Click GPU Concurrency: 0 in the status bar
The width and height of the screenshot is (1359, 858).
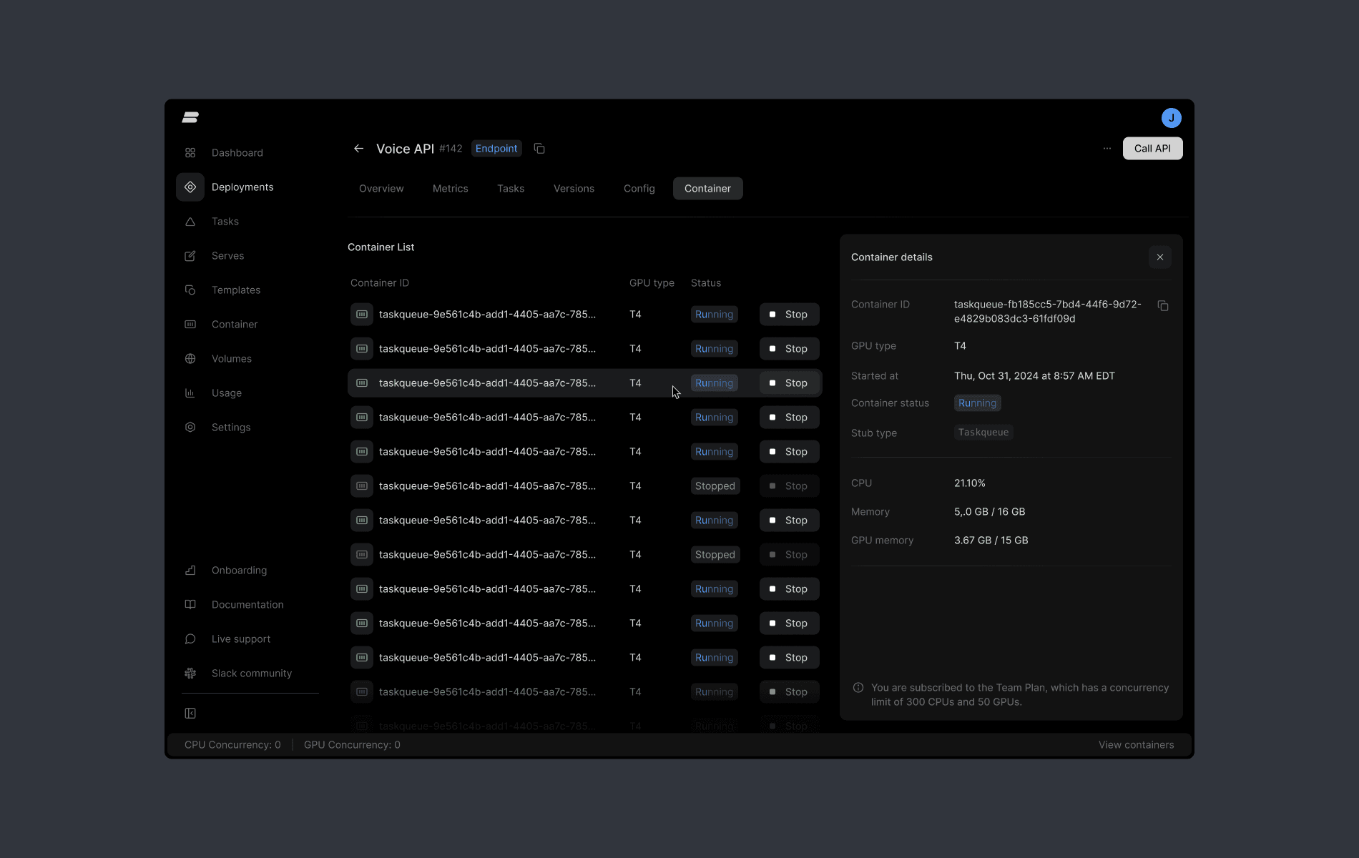[352, 745]
